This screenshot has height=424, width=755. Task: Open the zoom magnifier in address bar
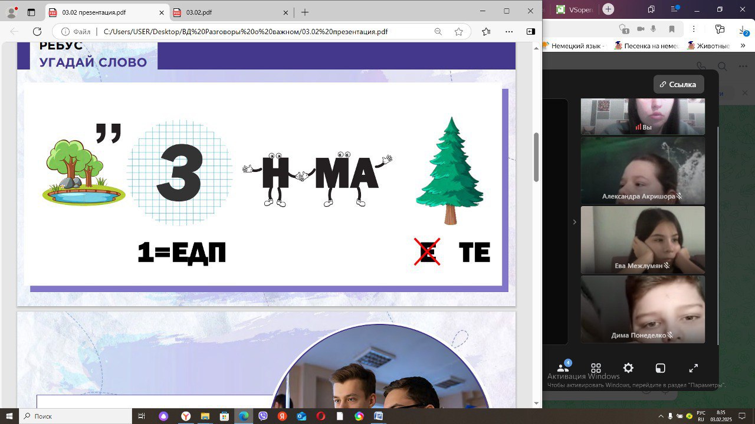tap(438, 32)
